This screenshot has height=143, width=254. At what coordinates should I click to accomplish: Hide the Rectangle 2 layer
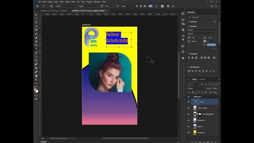(x=189, y=120)
